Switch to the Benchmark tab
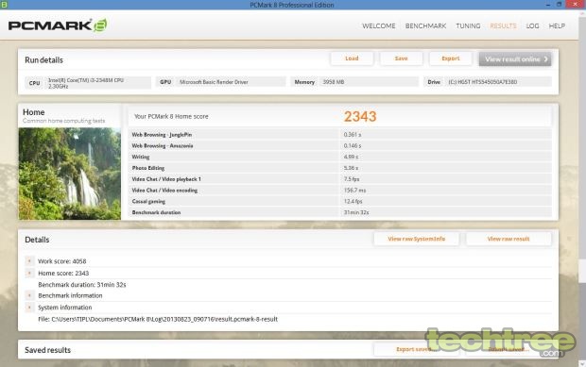Image resolution: width=586 pixels, height=367 pixels. coord(425,25)
